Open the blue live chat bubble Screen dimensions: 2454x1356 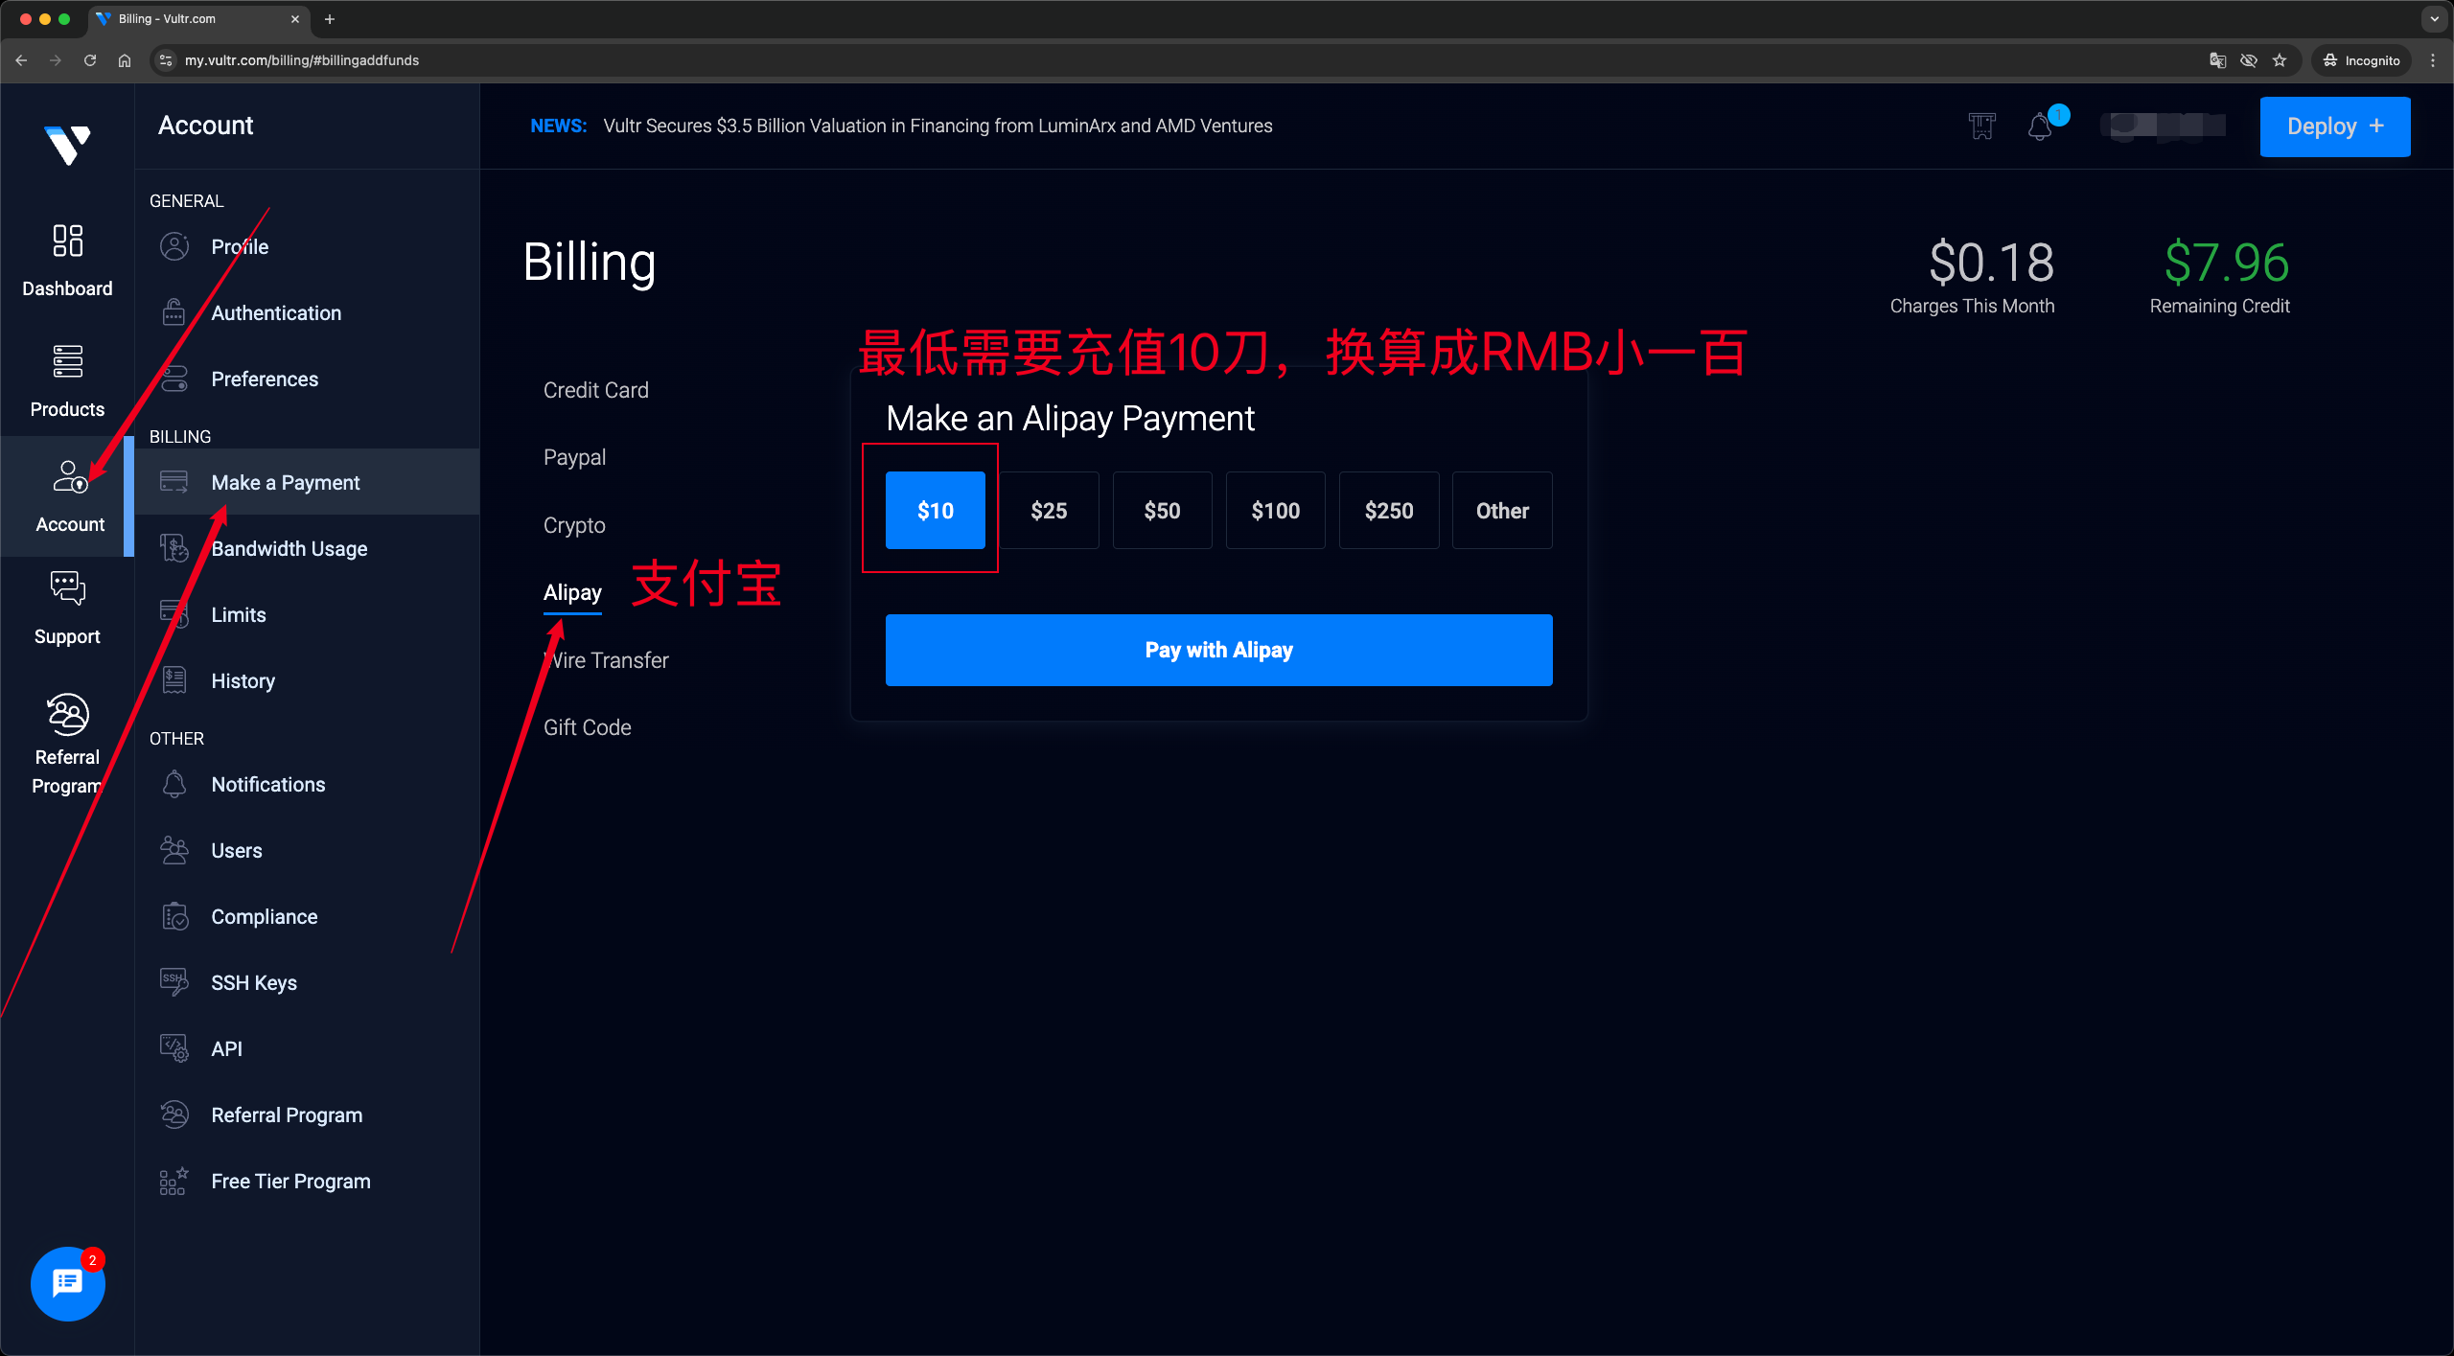[67, 1282]
